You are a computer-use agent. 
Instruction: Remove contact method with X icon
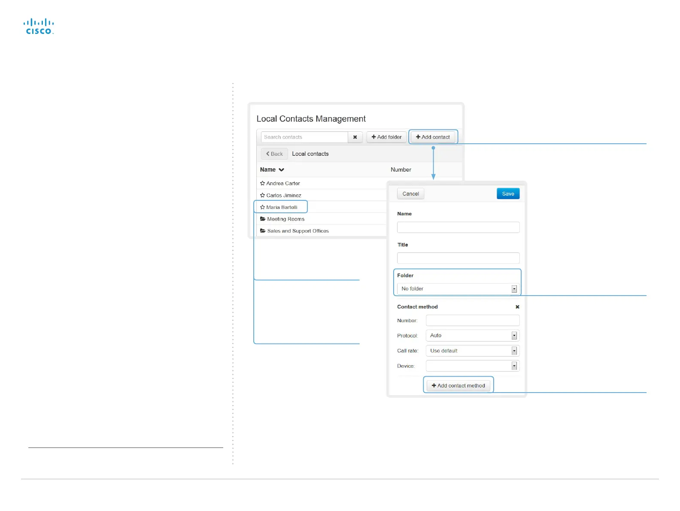pos(517,307)
